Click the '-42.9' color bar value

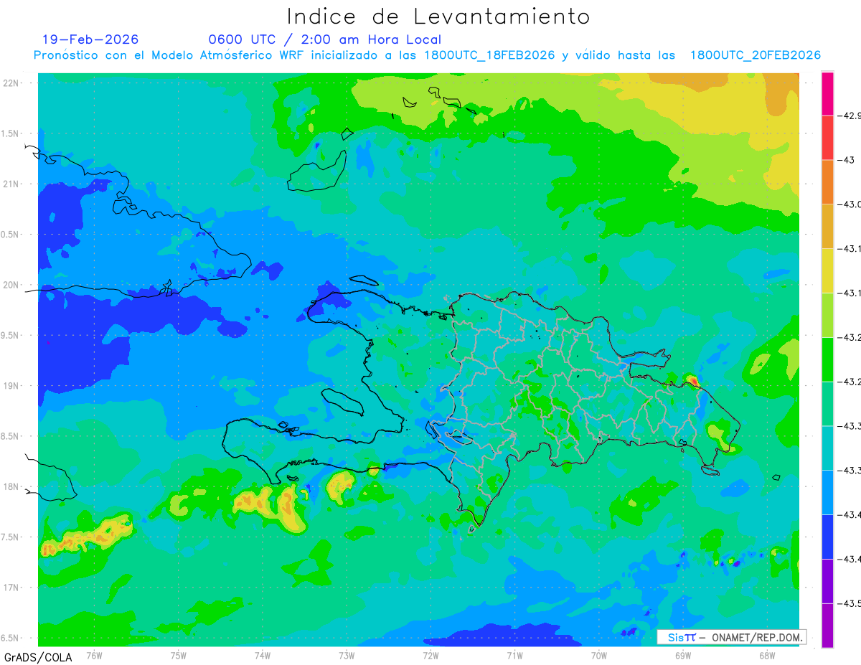click(850, 115)
